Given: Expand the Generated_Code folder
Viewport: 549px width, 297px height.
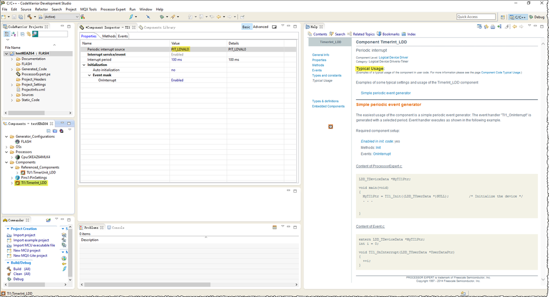Looking at the screenshot, I should coord(12,69).
